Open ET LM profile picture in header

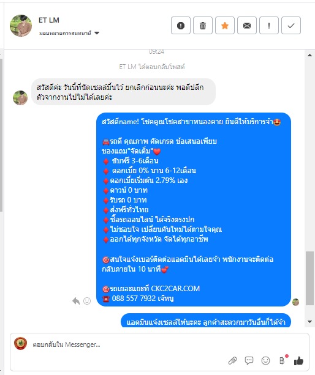click(x=21, y=25)
